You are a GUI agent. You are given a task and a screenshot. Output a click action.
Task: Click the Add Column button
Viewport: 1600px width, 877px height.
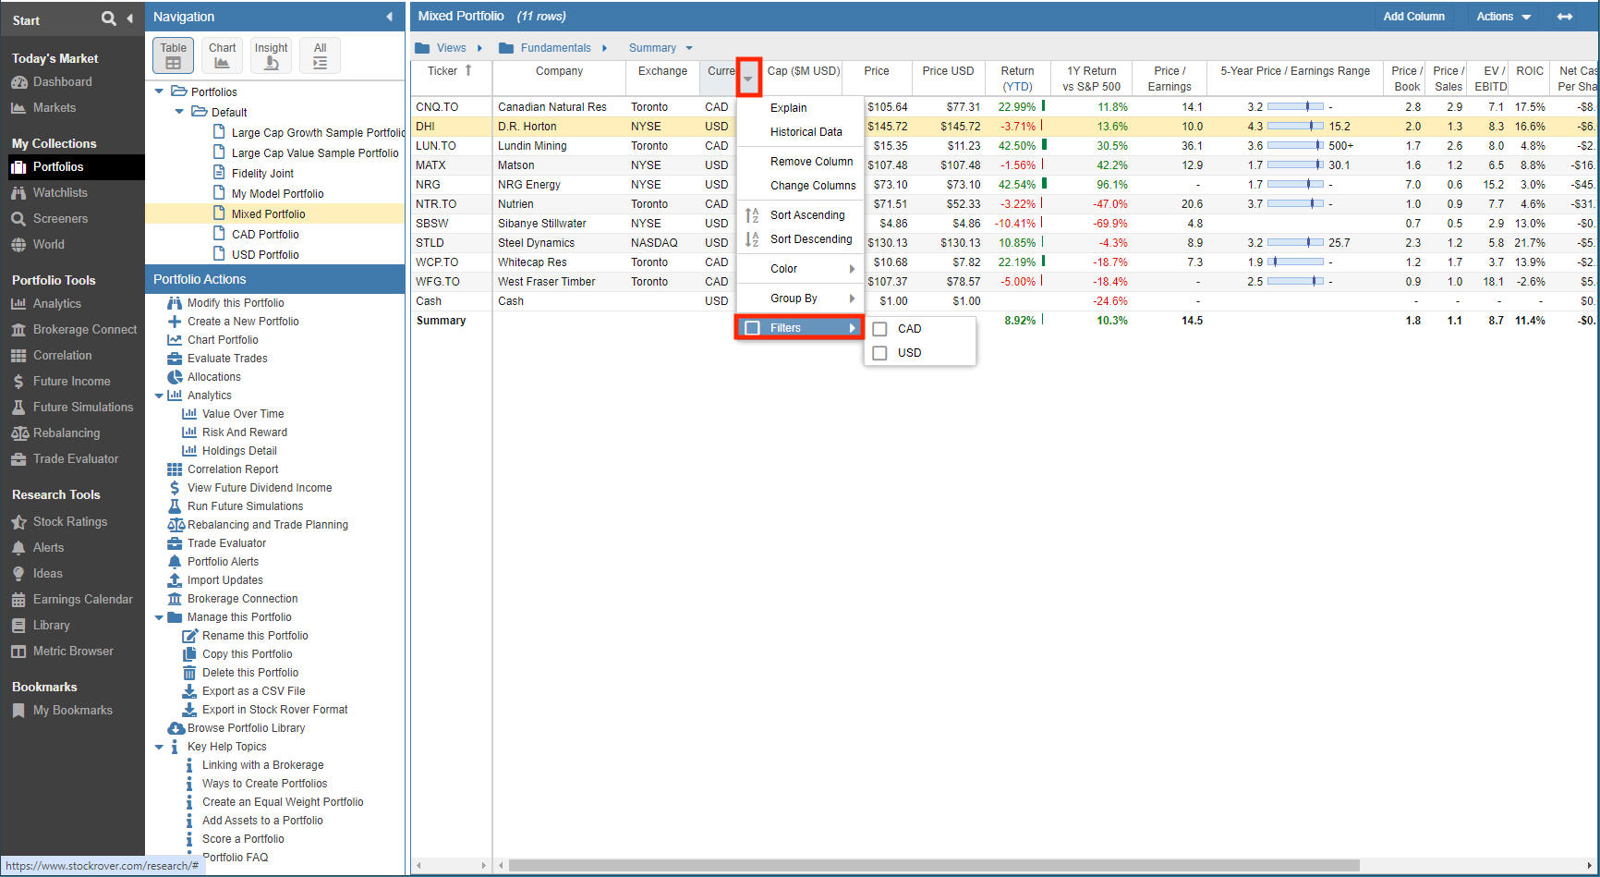pos(1413,17)
